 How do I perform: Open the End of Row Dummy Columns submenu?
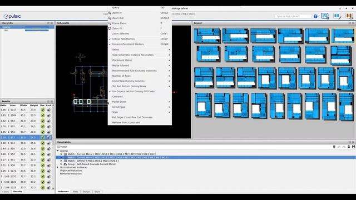pos(140,81)
